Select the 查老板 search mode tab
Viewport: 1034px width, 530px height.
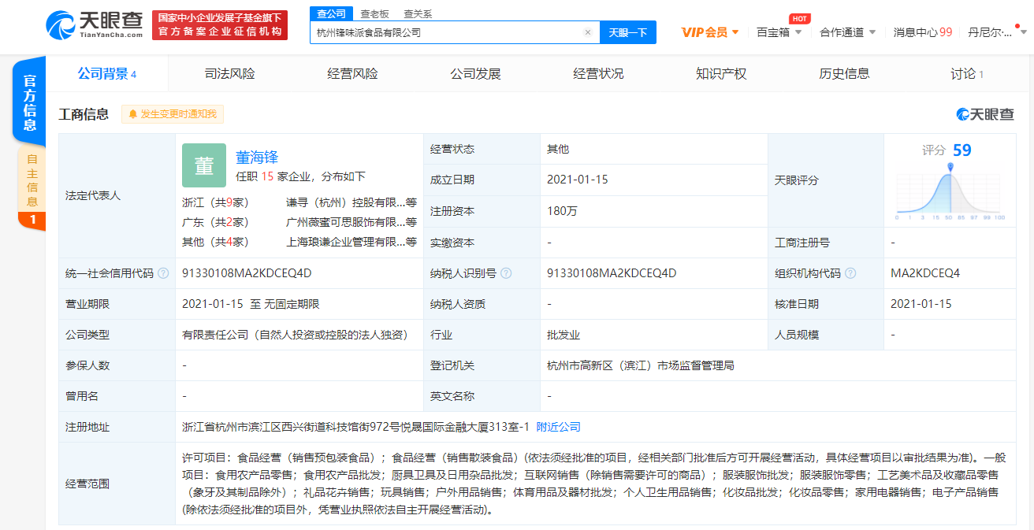click(374, 13)
